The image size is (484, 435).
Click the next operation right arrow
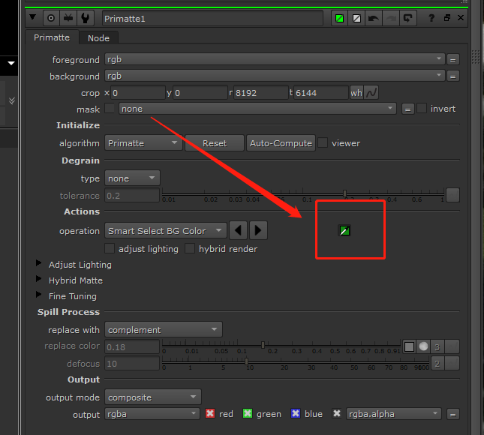pyautogui.click(x=258, y=230)
